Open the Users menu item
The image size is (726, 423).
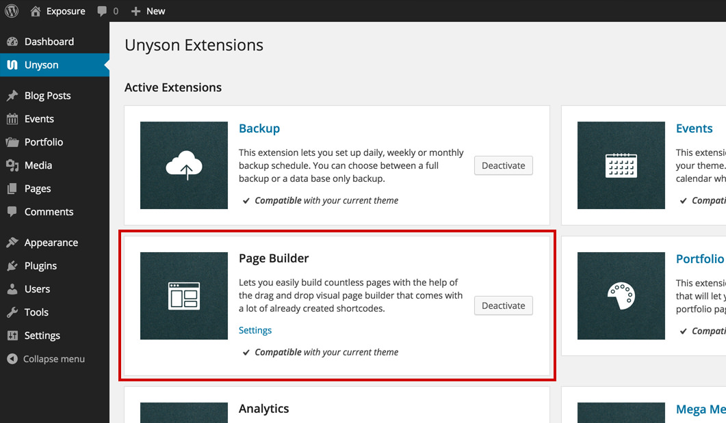55,289
